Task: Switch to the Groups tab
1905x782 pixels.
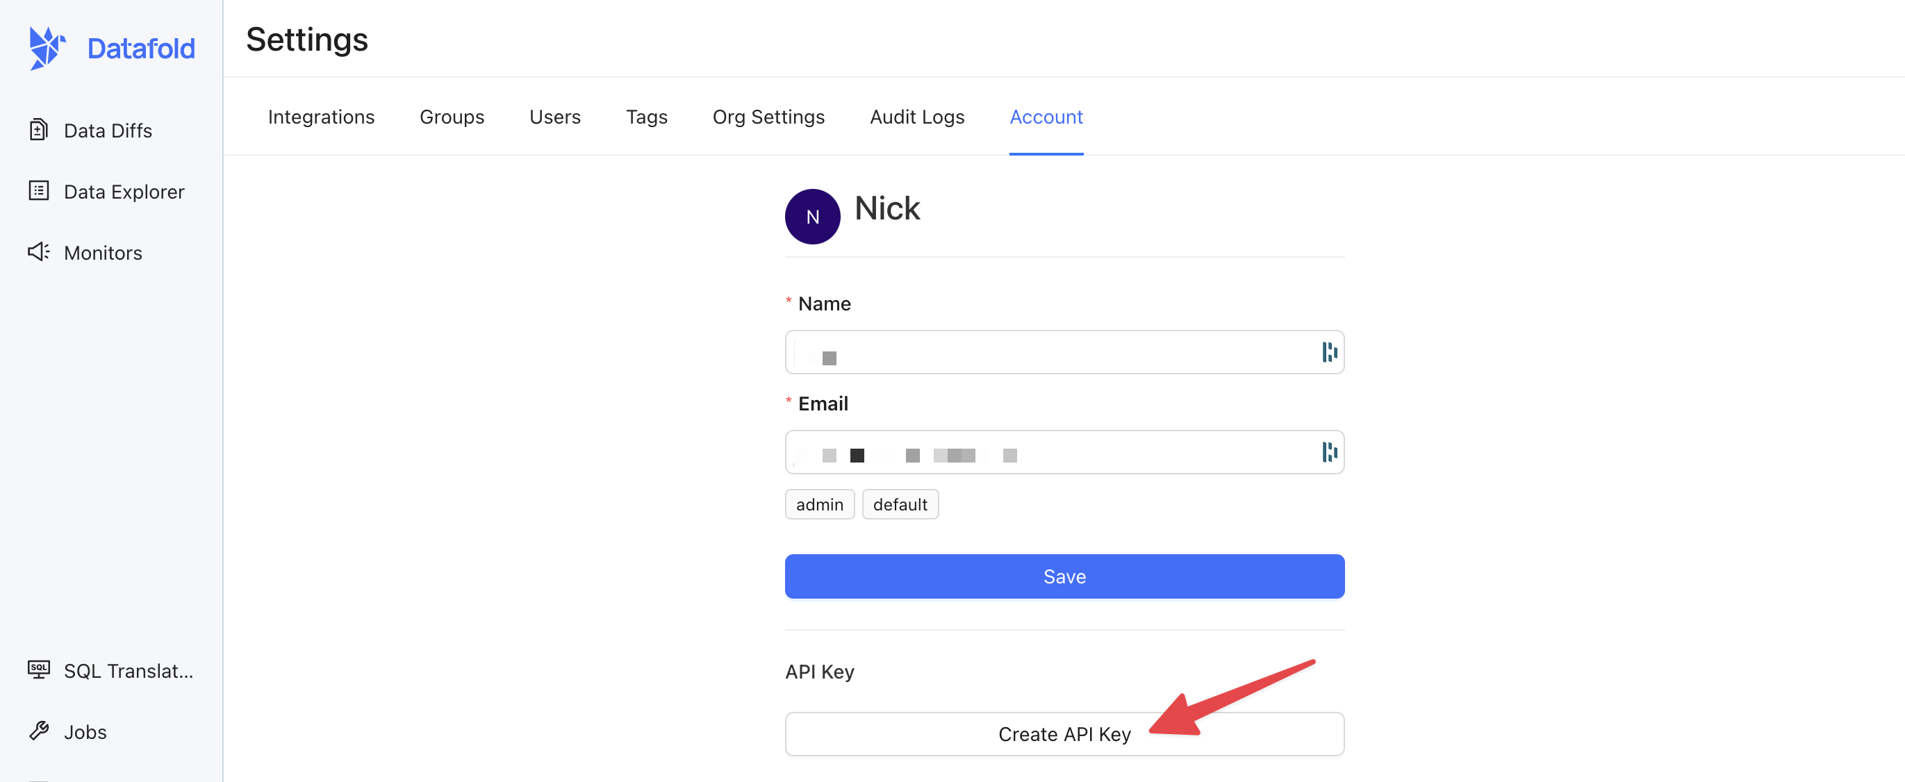Action: 452,117
